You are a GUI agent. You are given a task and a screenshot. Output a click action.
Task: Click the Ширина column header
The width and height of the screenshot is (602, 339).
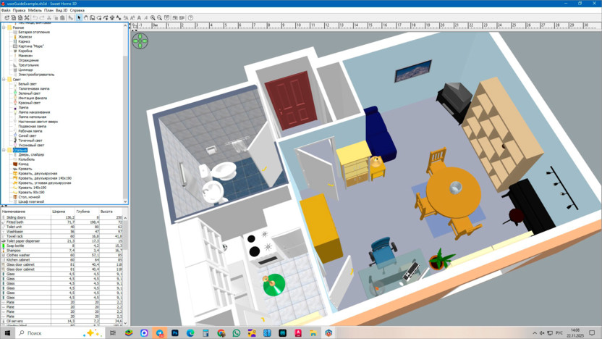click(x=59, y=212)
